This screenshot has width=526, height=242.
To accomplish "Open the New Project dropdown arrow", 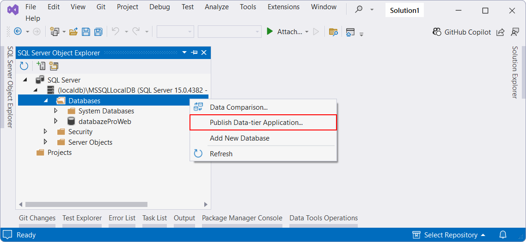I will (x=64, y=32).
